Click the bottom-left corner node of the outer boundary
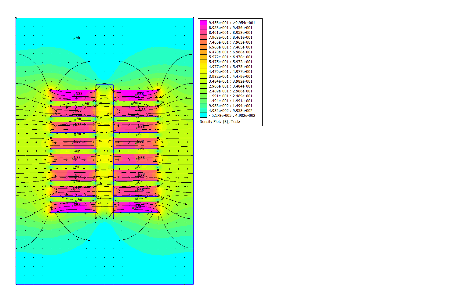Viewport: 458px width, 305px height. tap(16, 284)
